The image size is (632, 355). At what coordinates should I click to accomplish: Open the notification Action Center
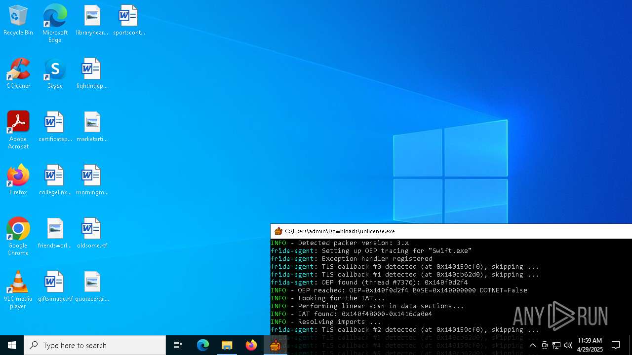pos(616,345)
